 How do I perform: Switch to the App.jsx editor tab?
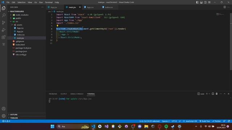click(54, 7)
